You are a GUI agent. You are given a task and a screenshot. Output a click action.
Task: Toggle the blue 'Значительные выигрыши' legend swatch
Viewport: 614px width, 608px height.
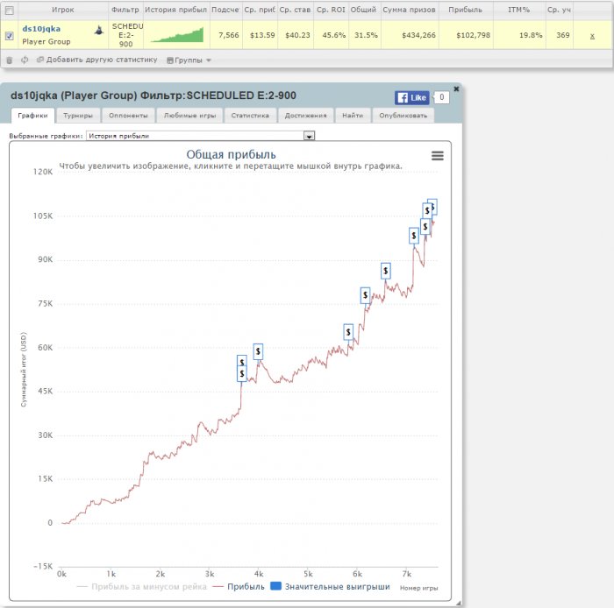tap(276, 587)
